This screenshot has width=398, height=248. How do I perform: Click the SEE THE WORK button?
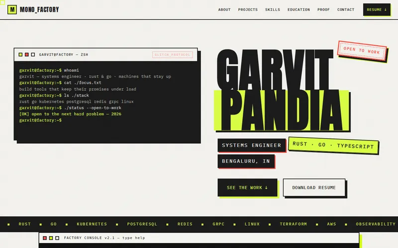pos(247,187)
